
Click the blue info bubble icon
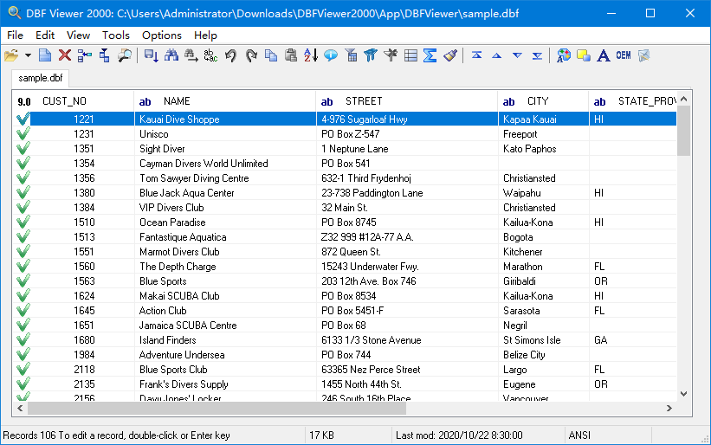(331, 55)
